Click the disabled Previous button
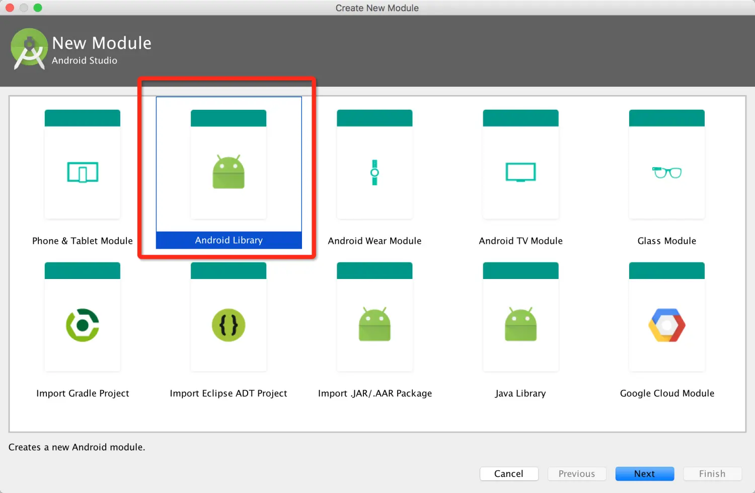The width and height of the screenshot is (755, 493). [577, 474]
